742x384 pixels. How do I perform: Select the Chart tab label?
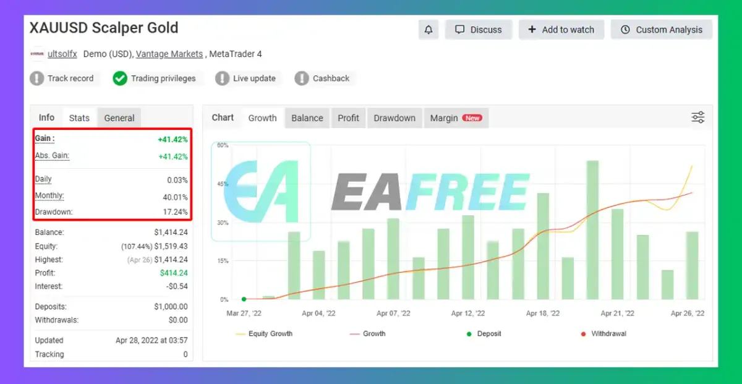223,117
